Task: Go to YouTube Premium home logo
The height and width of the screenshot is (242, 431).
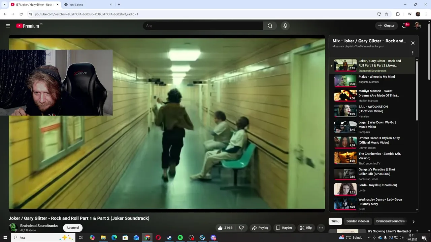Action: [28, 26]
